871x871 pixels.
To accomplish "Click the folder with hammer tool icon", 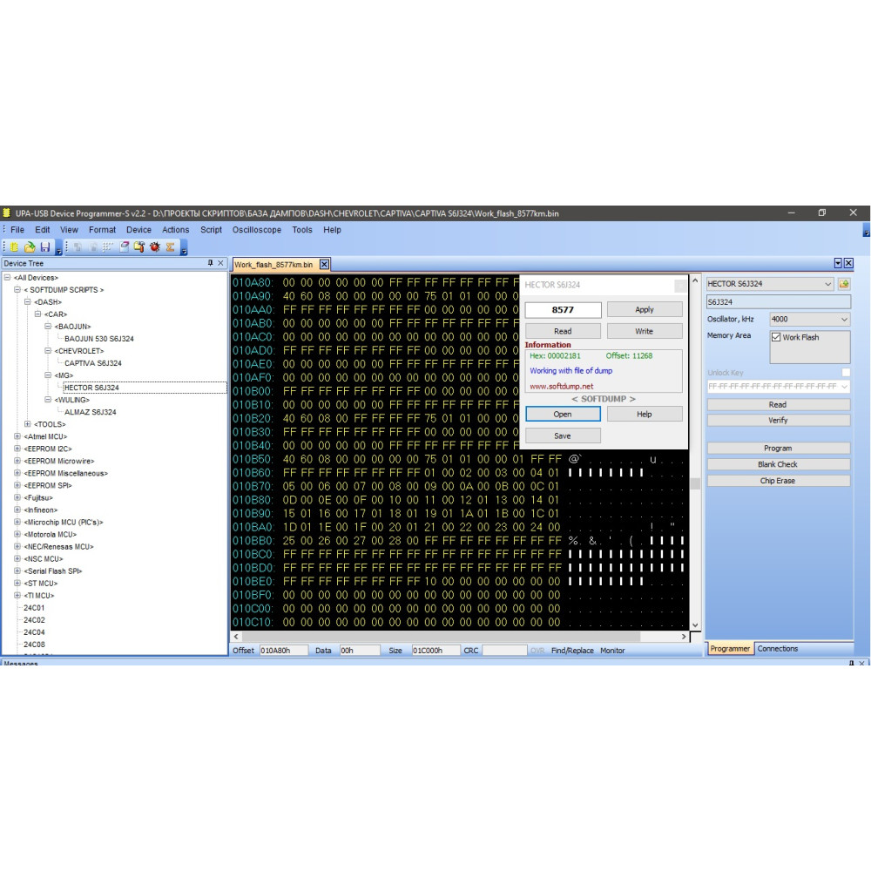I will pyautogui.click(x=139, y=246).
